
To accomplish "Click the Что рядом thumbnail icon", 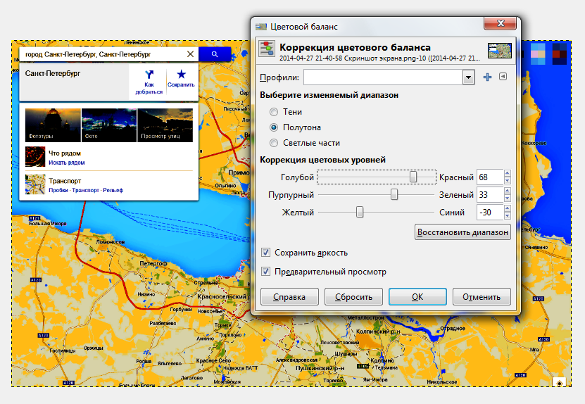I will 35,157.
